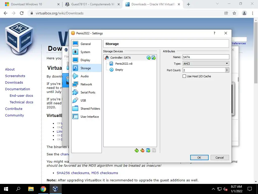Add storage attachment icon below device list
This screenshot has height=194, width=258.
point(148,151)
